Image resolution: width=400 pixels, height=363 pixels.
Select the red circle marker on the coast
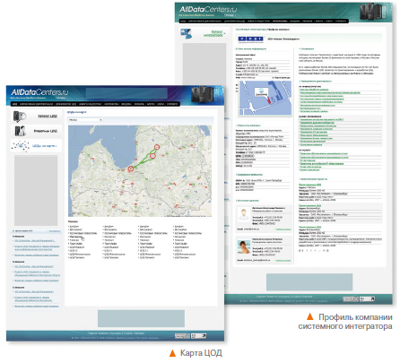[131, 169]
